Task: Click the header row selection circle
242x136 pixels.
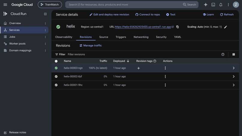Action: point(56,61)
